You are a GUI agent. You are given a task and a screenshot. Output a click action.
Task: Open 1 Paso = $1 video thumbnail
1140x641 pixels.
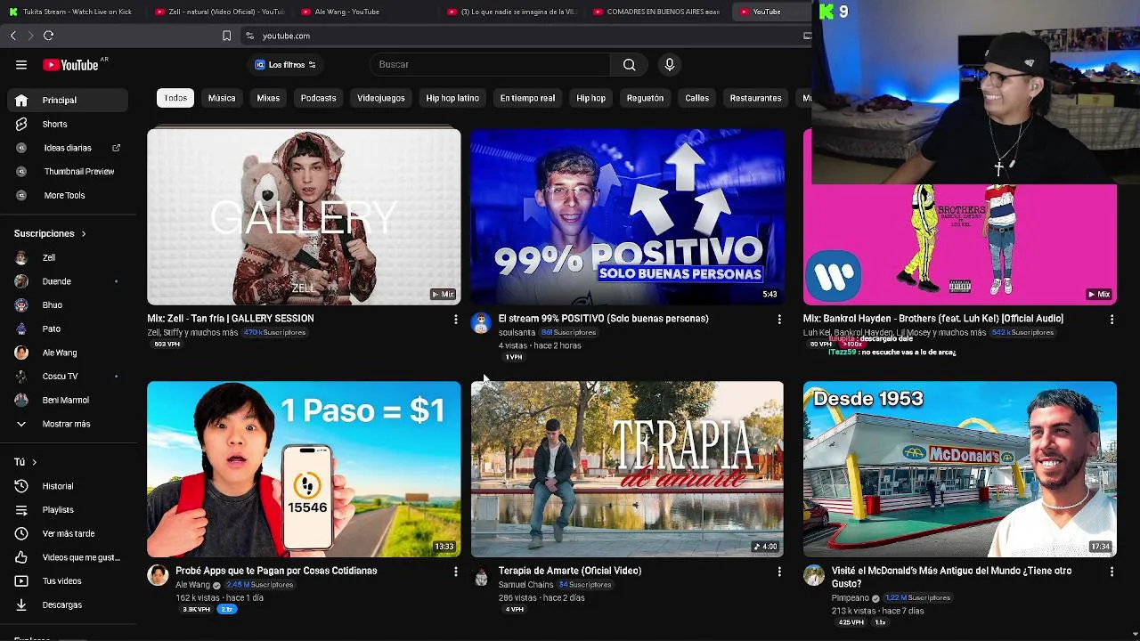pyautogui.click(x=304, y=469)
